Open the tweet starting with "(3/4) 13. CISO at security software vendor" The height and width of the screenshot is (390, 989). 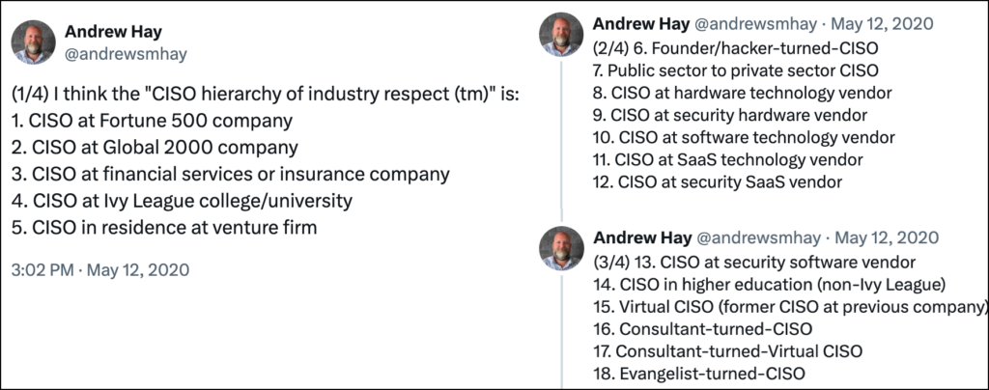coord(753,261)
